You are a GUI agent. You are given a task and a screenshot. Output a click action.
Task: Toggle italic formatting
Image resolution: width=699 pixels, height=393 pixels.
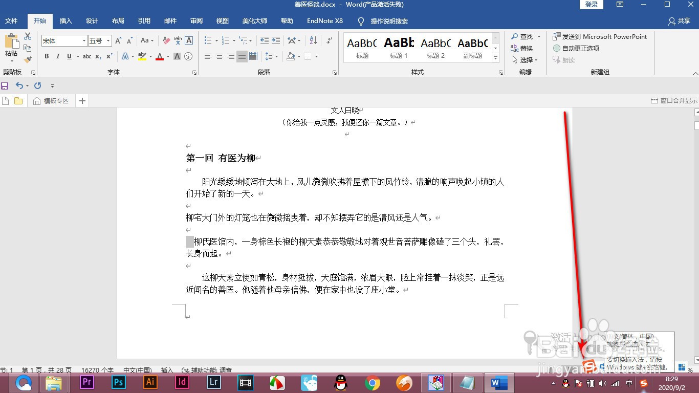click(57, 57)
